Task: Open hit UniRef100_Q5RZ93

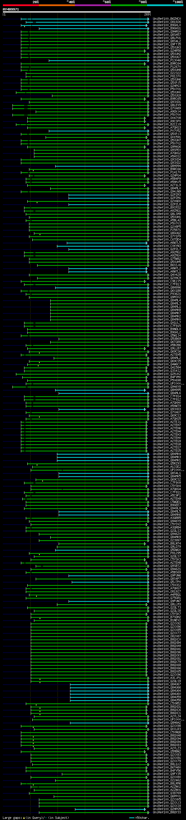Action: point(167,463)
